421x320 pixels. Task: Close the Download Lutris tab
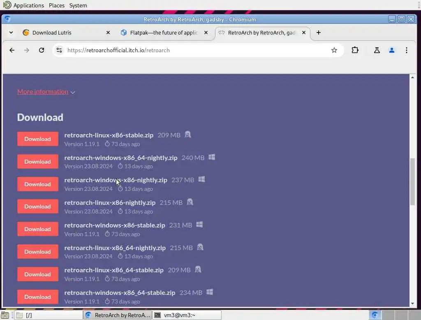click(108, 32)
